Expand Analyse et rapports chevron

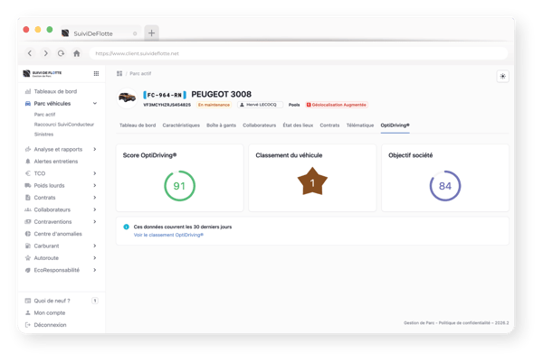point(95,149)
